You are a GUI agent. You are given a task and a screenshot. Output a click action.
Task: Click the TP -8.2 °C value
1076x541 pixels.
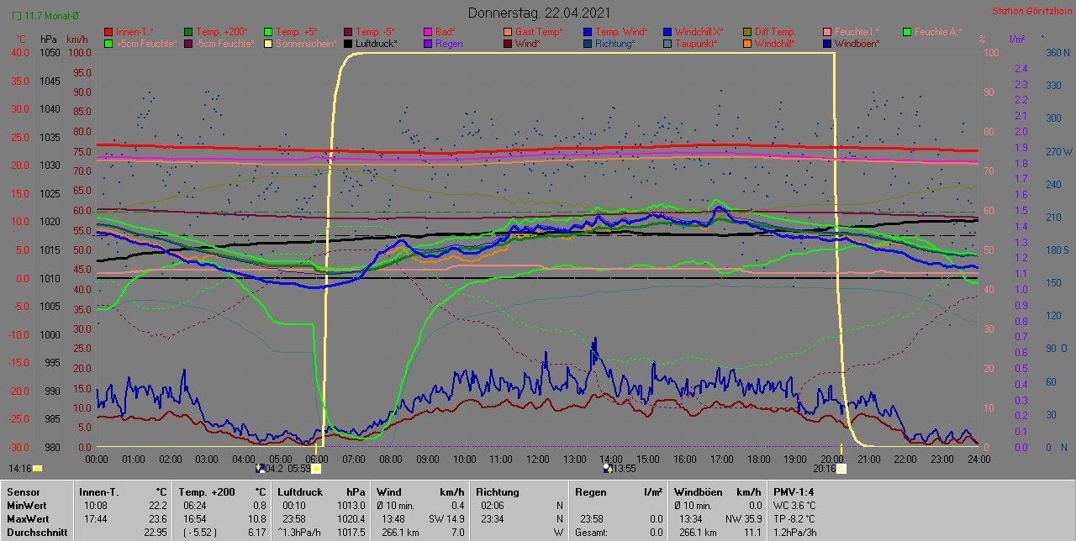point(795,518)
